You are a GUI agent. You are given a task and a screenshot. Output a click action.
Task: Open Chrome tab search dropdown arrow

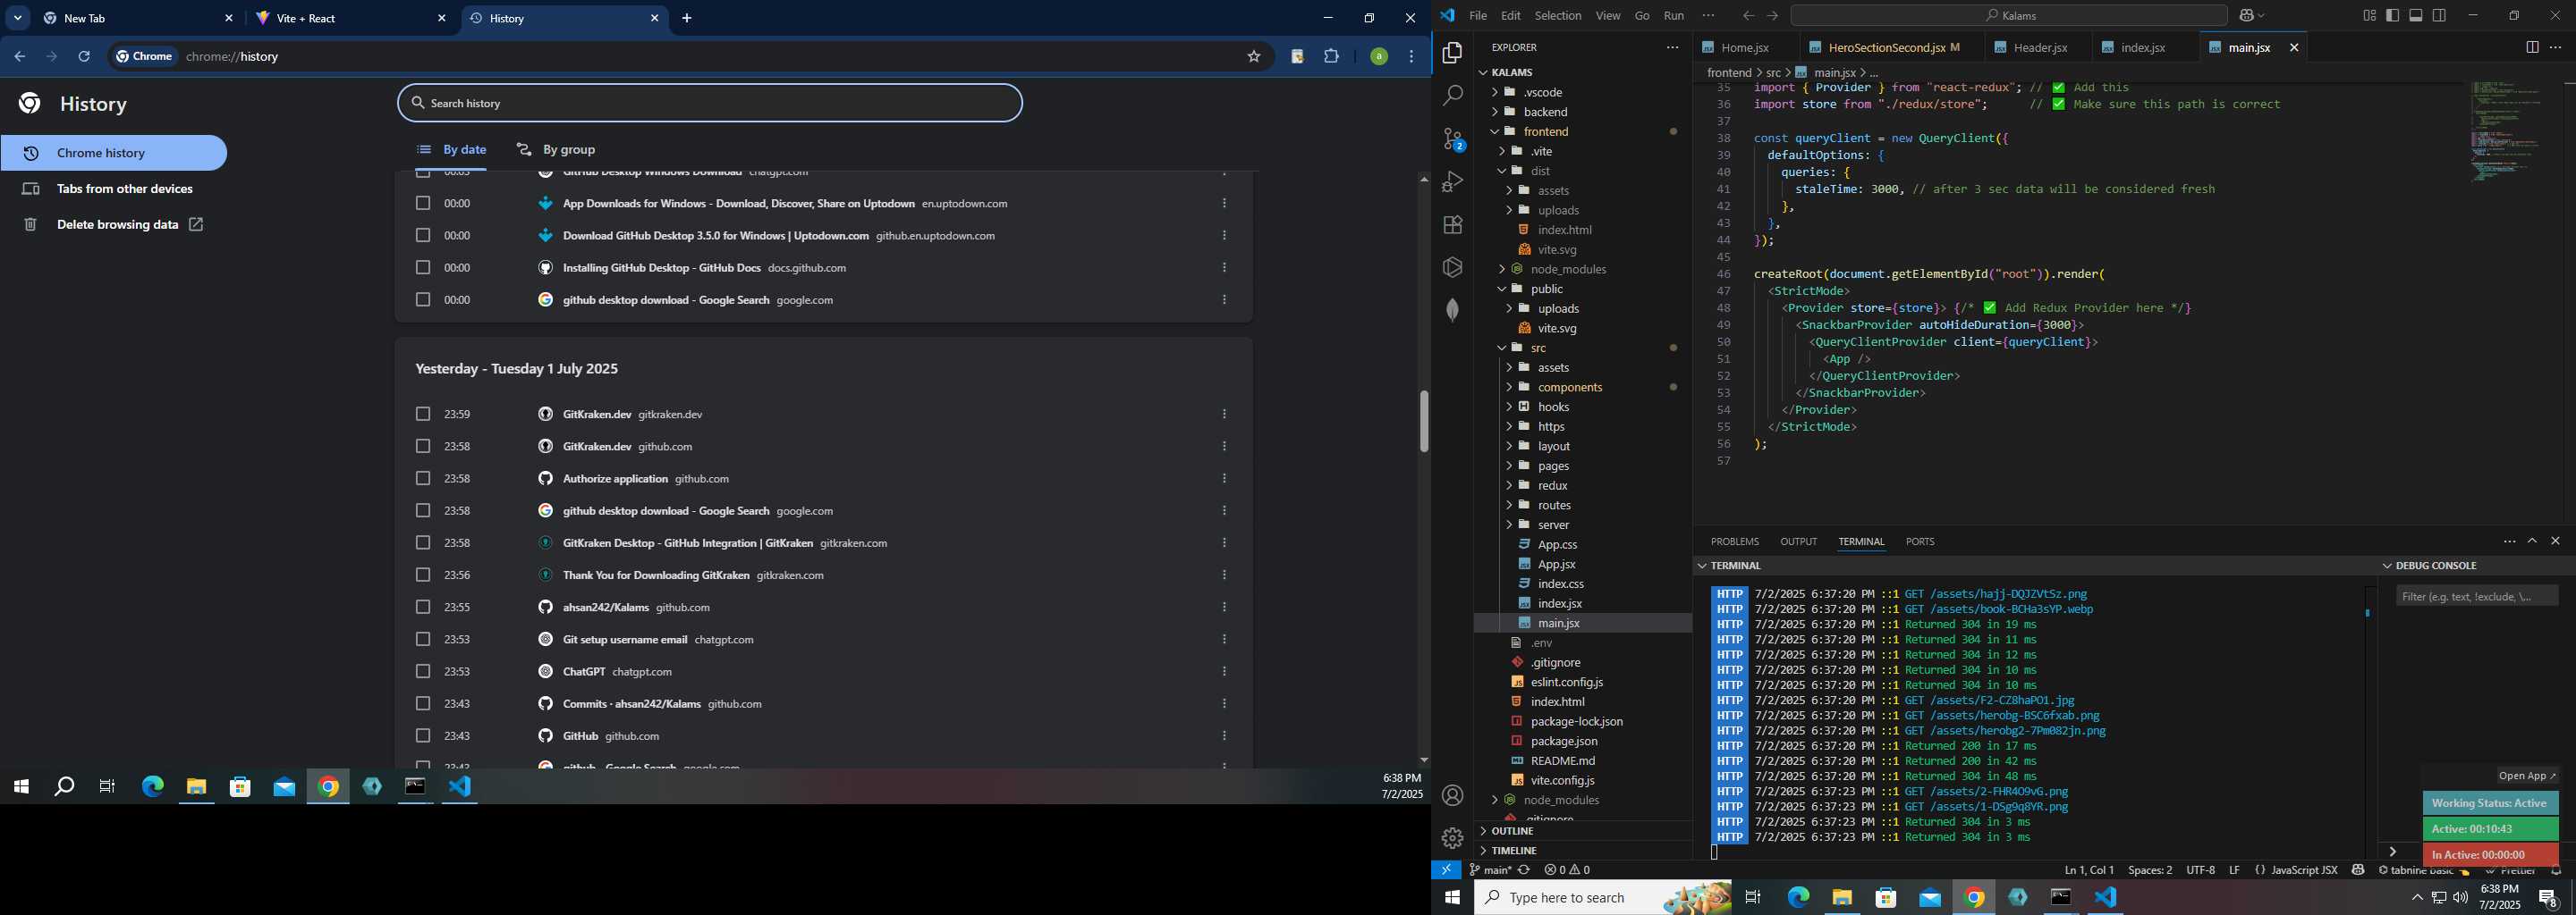(x=17, y=18)
